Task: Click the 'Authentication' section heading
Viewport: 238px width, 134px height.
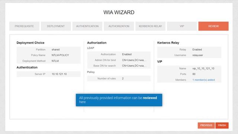Action: coord(27,67)
